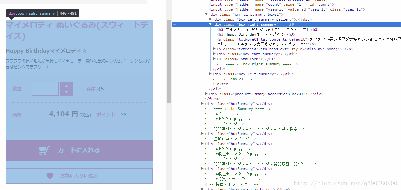Click the quantity input field showing 1
401x190 pixels.
[x=45, y=89]
